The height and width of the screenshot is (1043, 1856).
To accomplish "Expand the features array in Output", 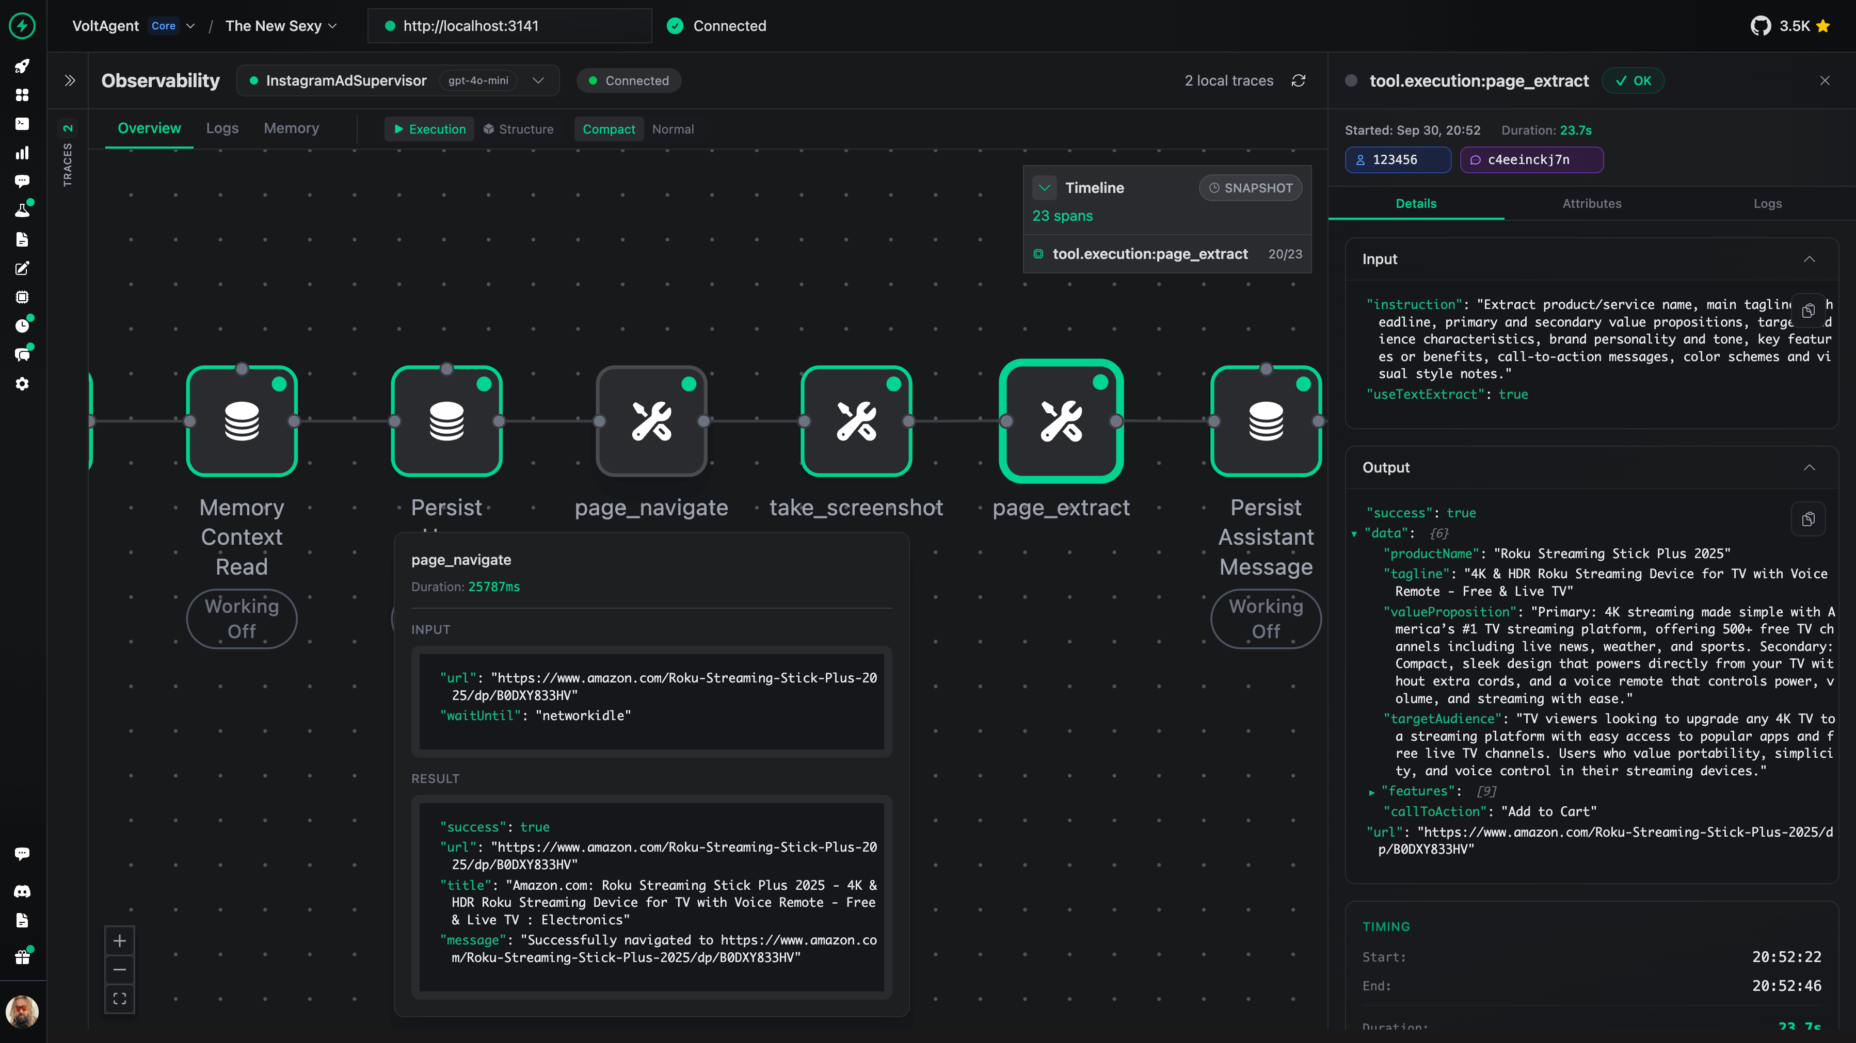I will 1372,792.
